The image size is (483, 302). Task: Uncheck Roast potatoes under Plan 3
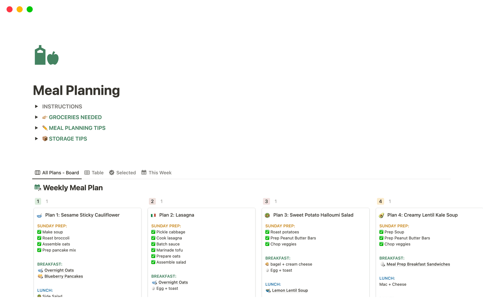[x=267, y=232]
